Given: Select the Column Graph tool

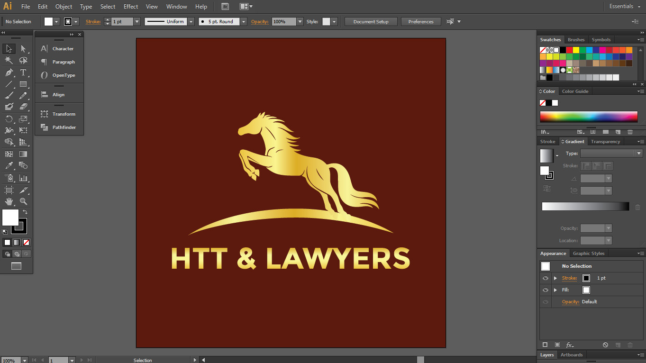Looking at the screenshot, I should pyautogui.click(x=23, y=178).
